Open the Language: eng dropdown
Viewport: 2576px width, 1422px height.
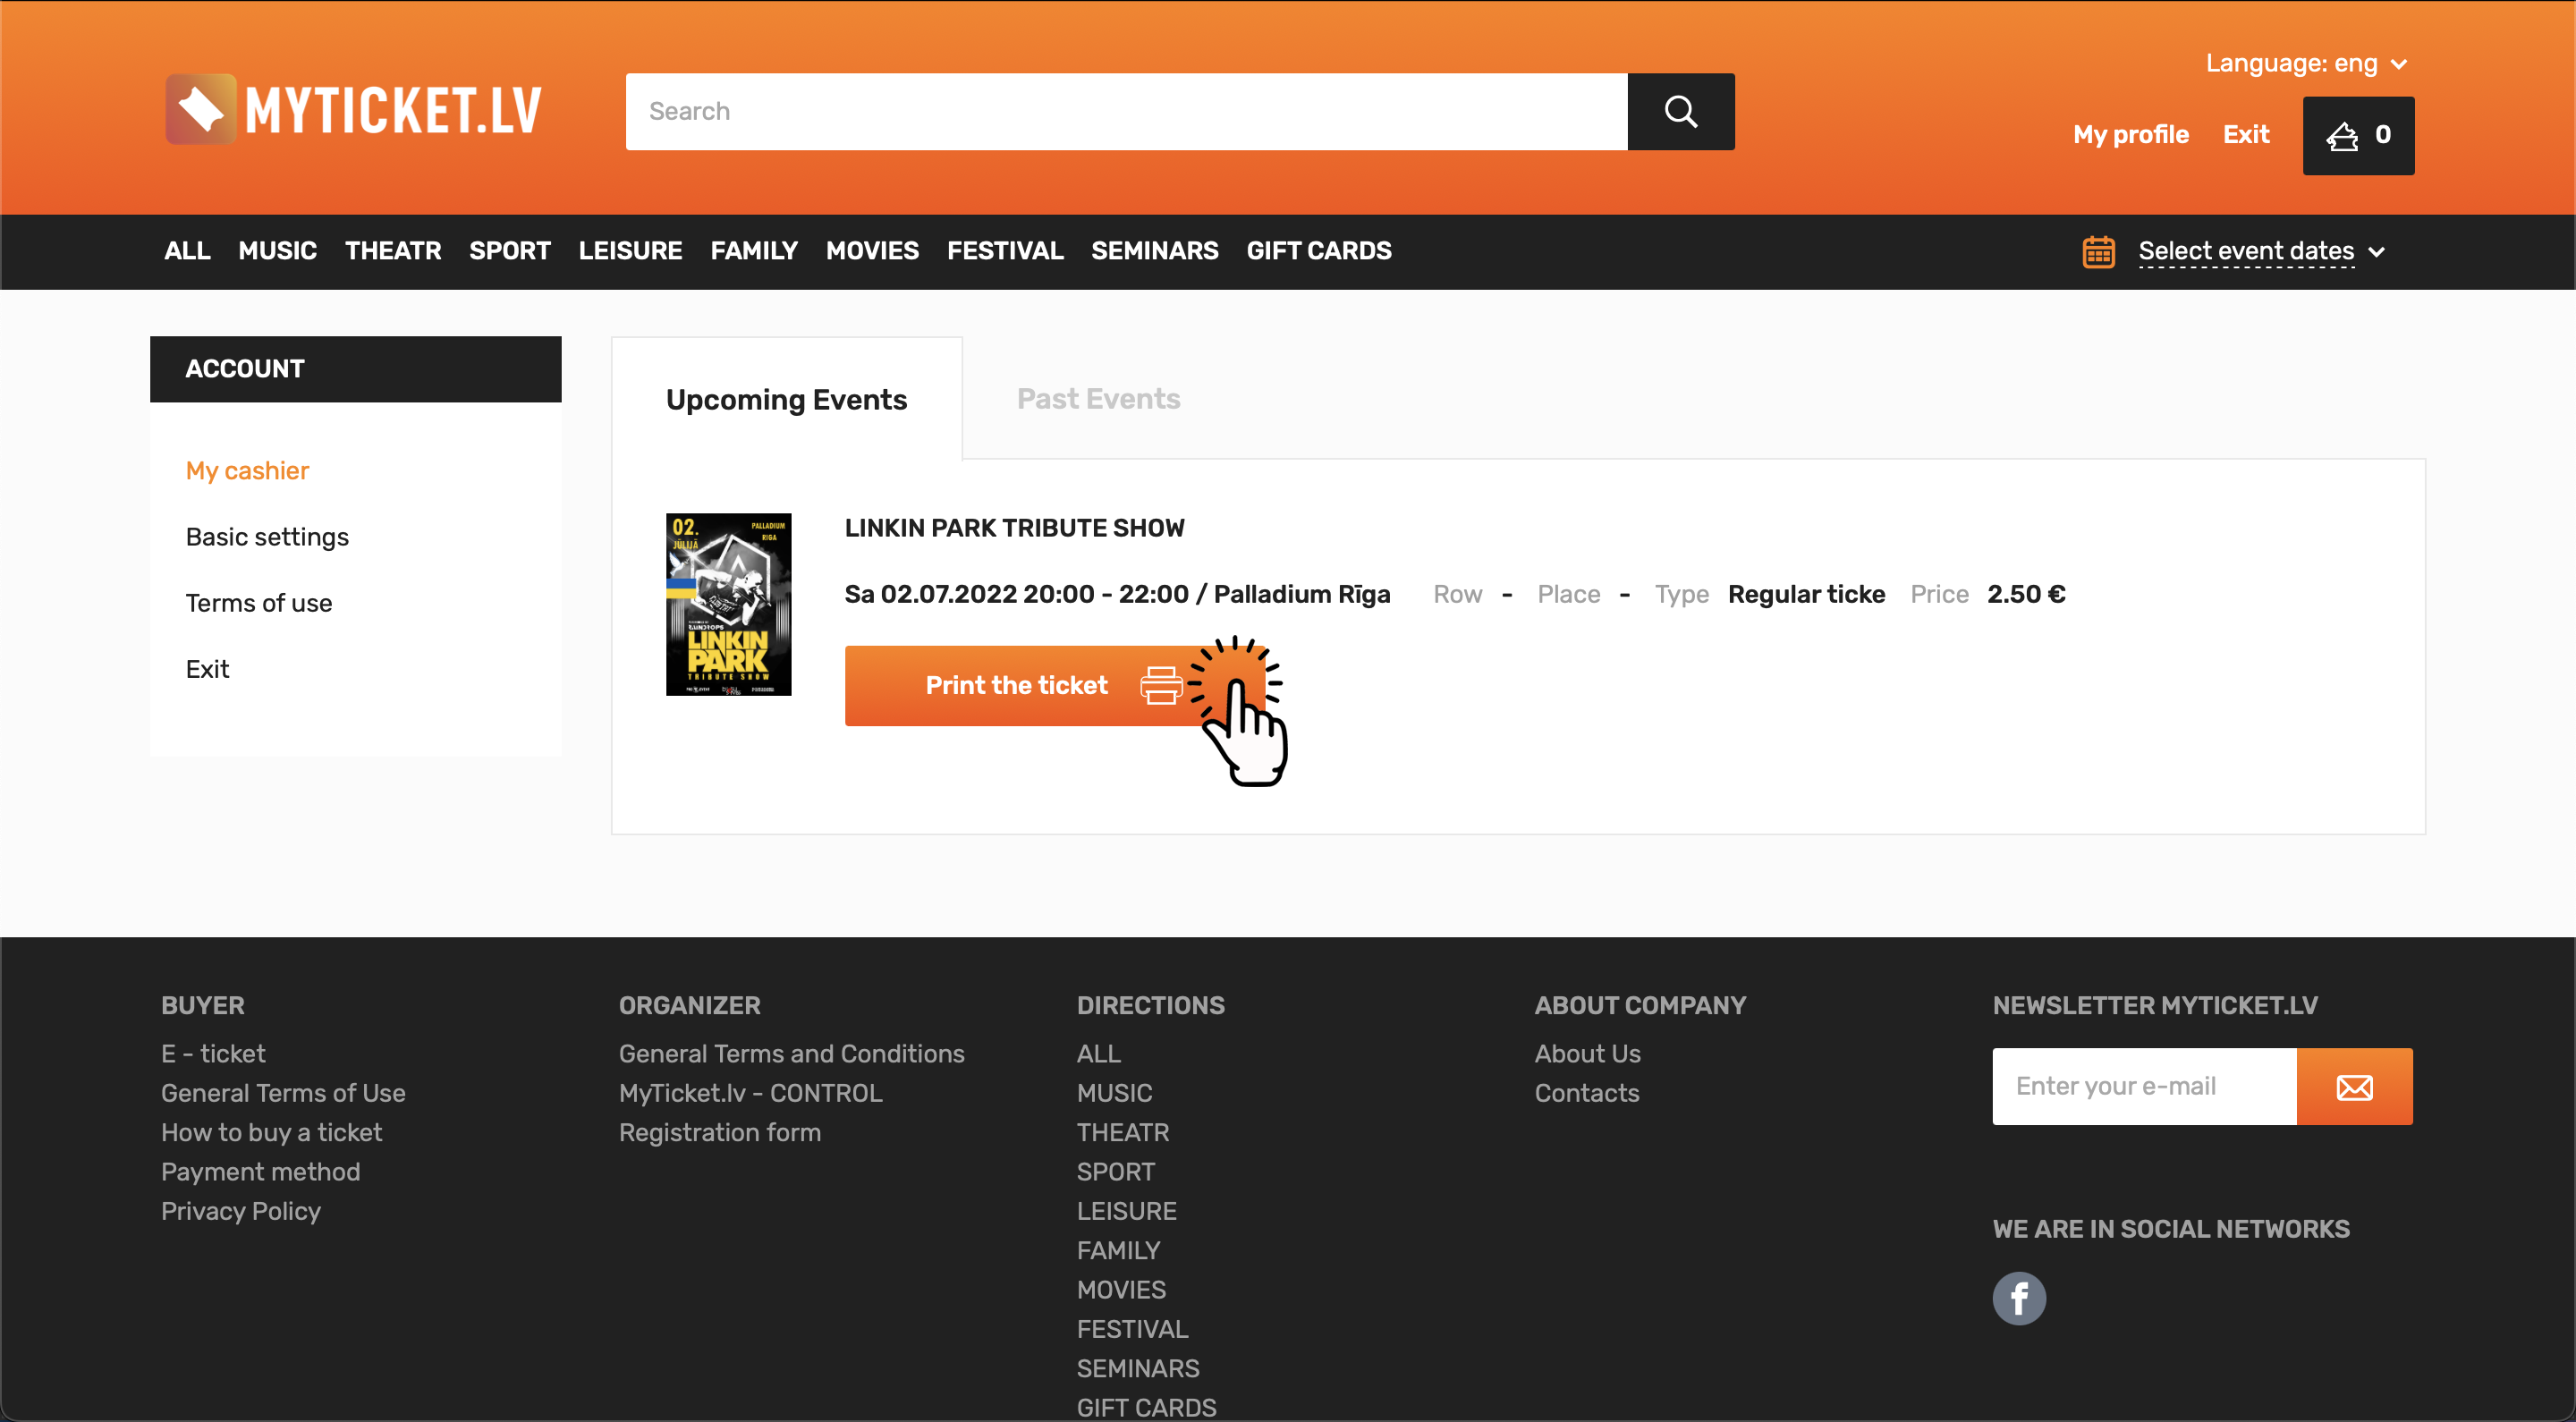click(2306, 64)
